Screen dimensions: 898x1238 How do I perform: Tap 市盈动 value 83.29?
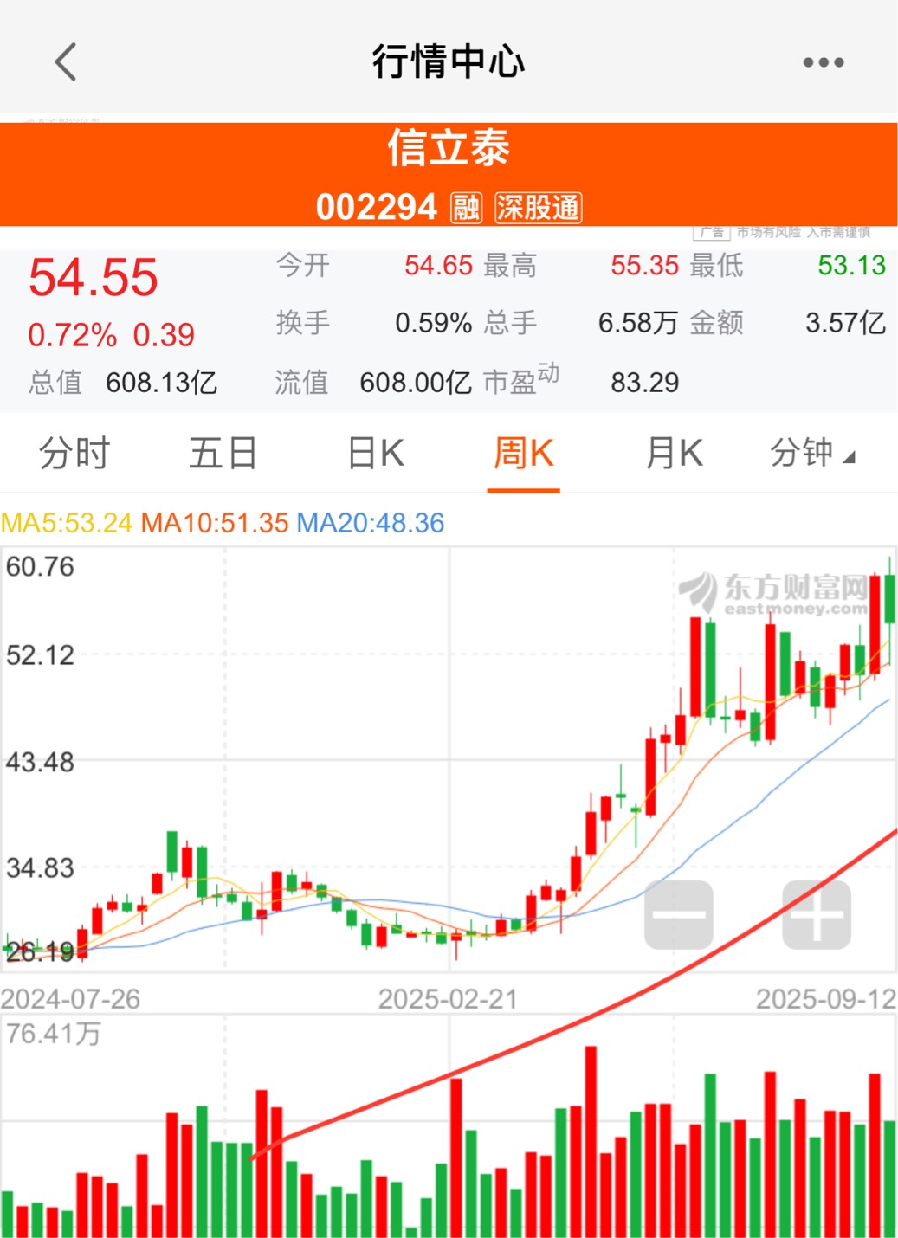pos(644,382)
